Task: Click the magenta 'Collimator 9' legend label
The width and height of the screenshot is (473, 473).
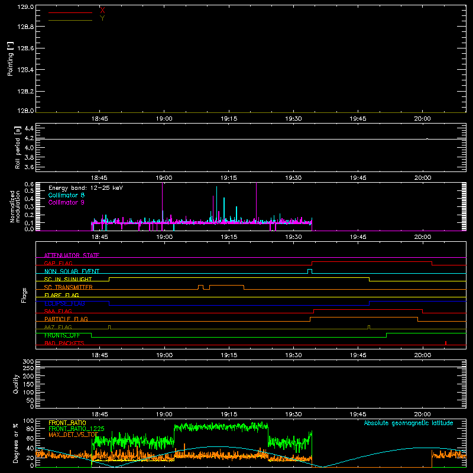Action: pos(66,202)
